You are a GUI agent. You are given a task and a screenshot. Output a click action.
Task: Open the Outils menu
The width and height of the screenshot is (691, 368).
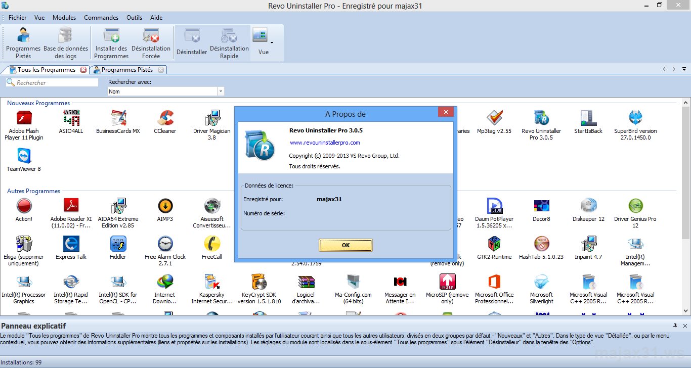(x=134, y=18)
